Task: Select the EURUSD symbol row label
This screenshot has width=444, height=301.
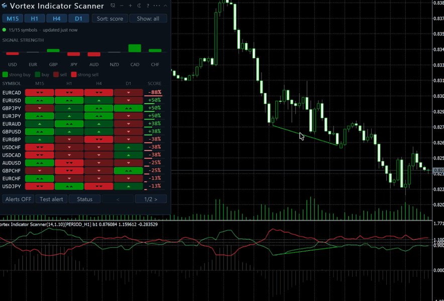Action: pos(12,100)
